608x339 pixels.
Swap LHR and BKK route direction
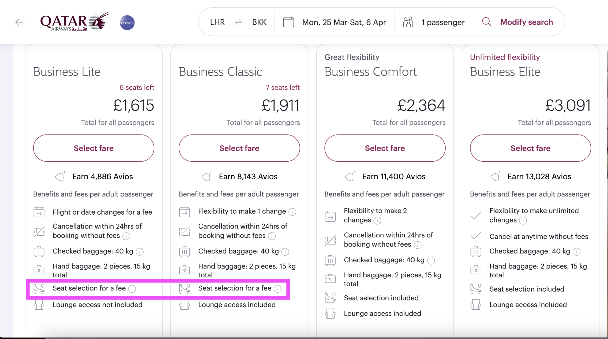pyautogui.click(x=238, y=22)
